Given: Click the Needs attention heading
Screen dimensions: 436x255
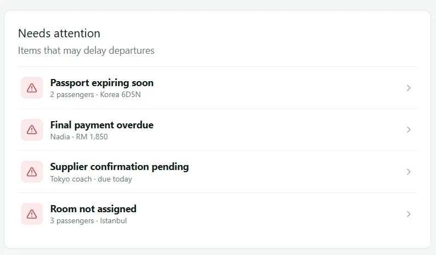Looking at the screenshot, I should point(59,33).
